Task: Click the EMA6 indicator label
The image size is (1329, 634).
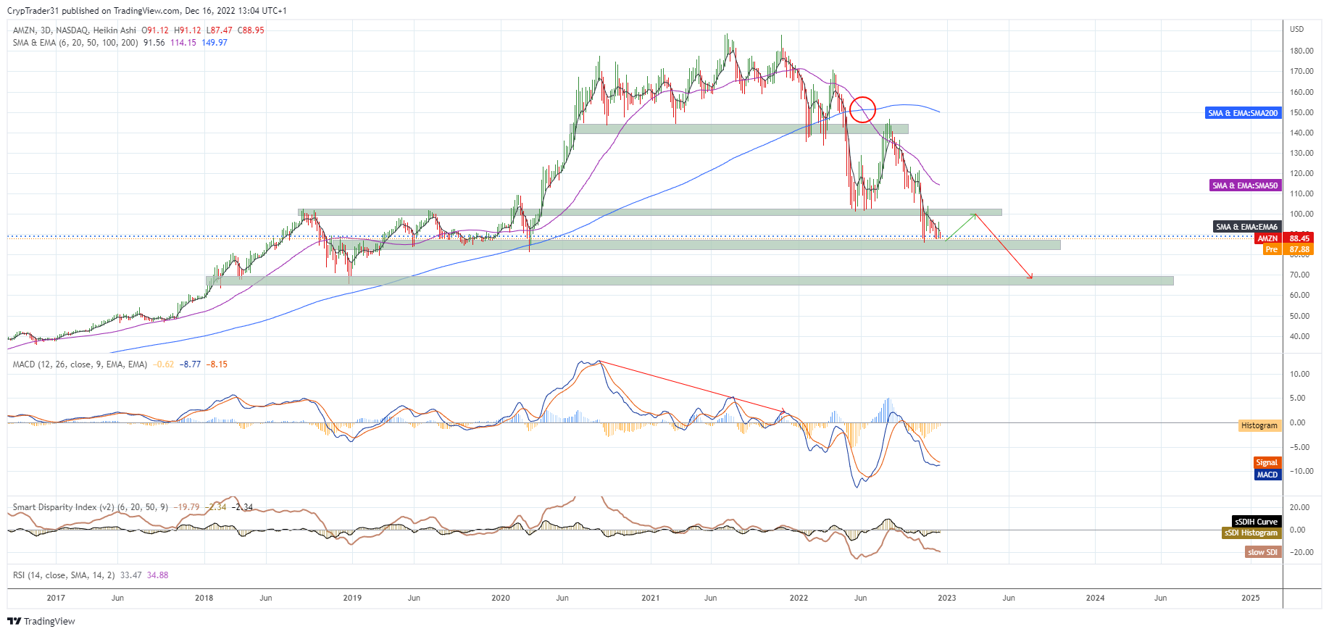Action: click(1247, 227)
